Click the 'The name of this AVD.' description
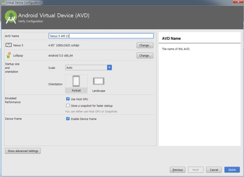Viewport: 244px width, 177px height. click(x=176, y=49)
